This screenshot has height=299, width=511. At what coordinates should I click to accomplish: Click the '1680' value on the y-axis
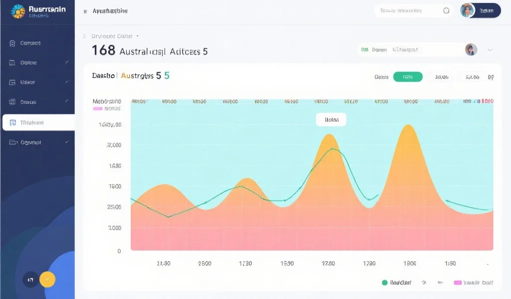[x=115, y=166]
